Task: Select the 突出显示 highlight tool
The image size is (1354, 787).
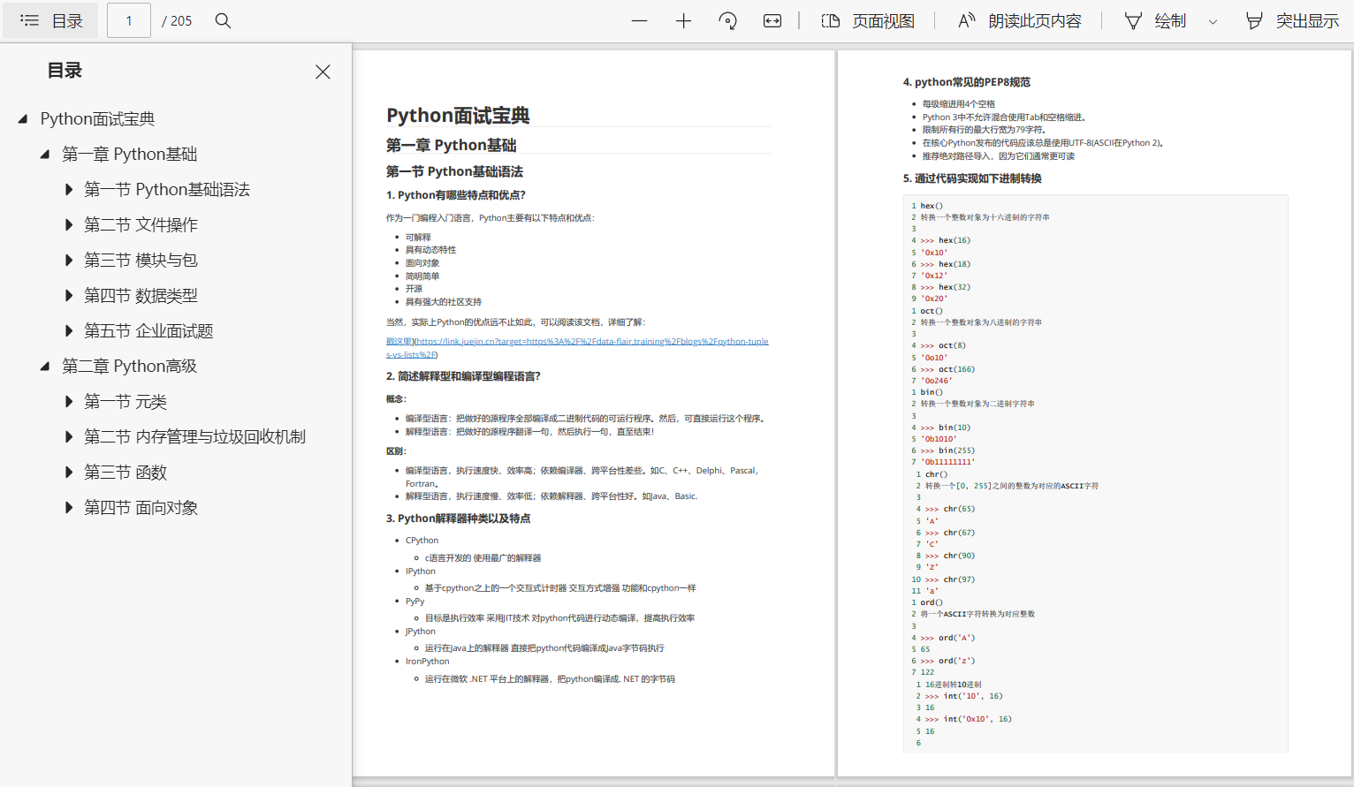Action: 1292,20
